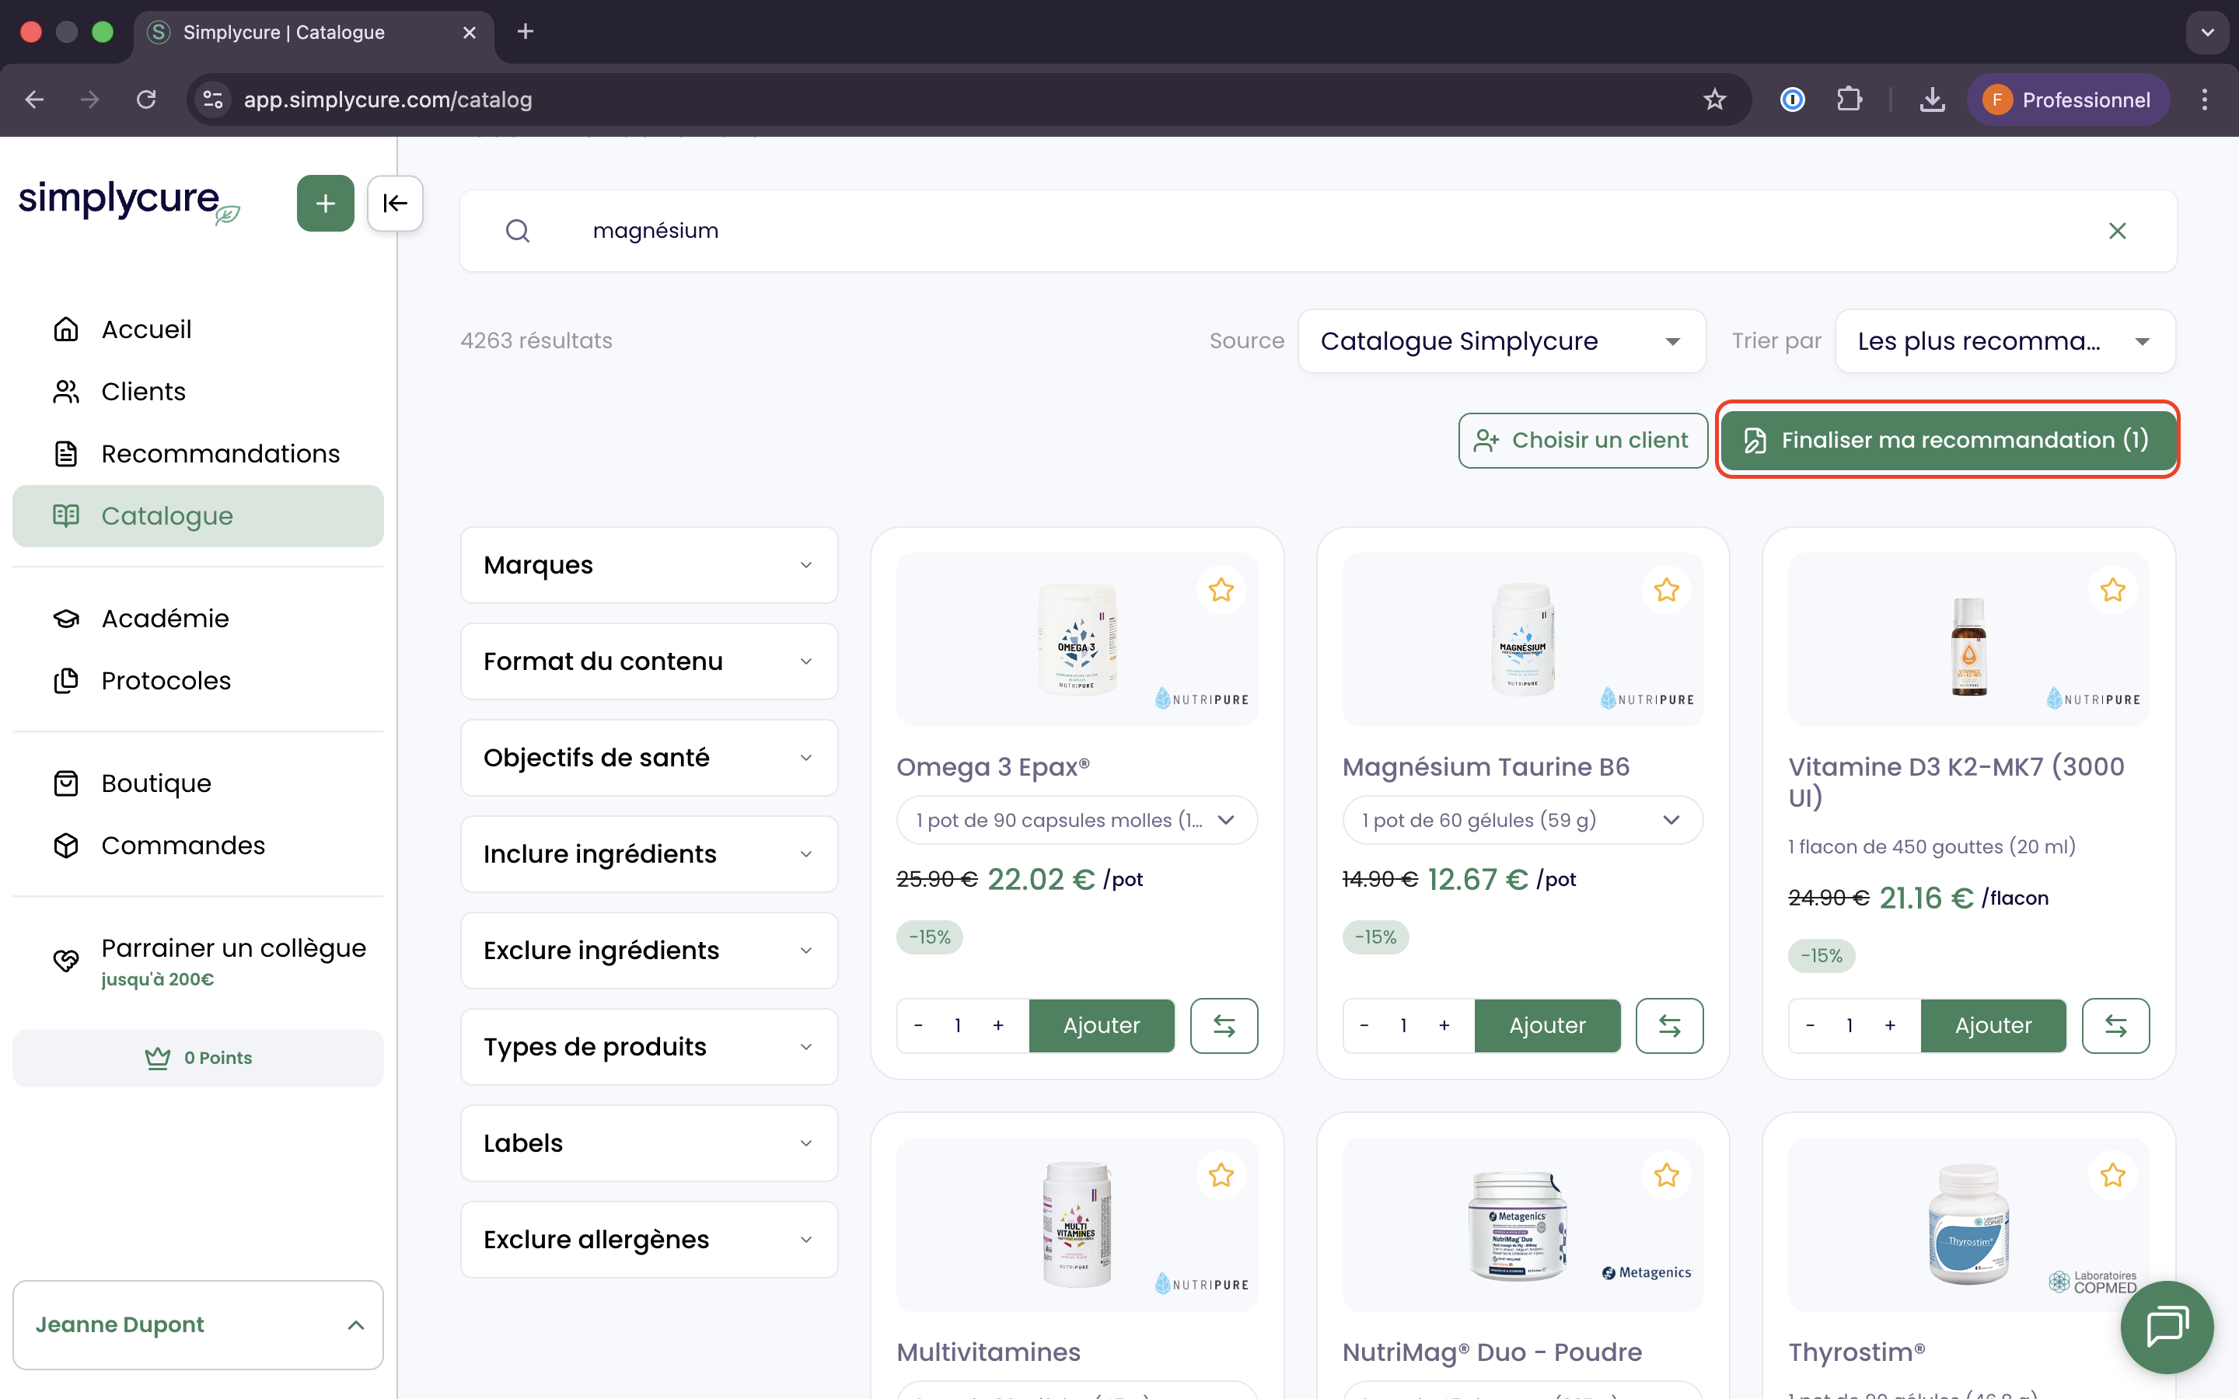Click the green plus button near logo
Viewport: 2239px width, 1399px height.
[325, 203]
